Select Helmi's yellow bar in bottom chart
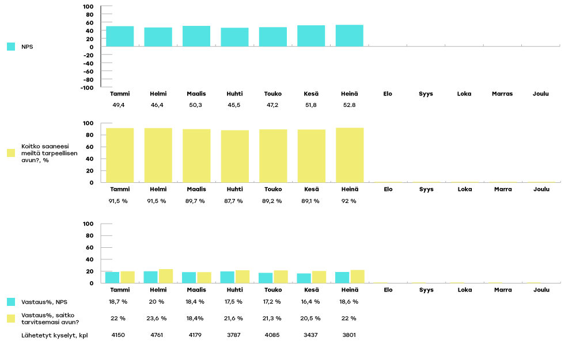Viewport: 576px width, 345px height. [165, 276]
